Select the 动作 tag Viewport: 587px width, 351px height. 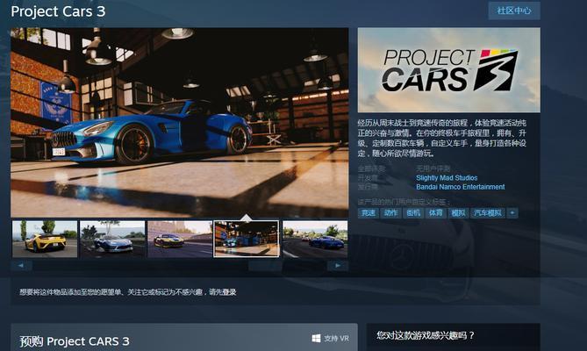tap(390, 213)
